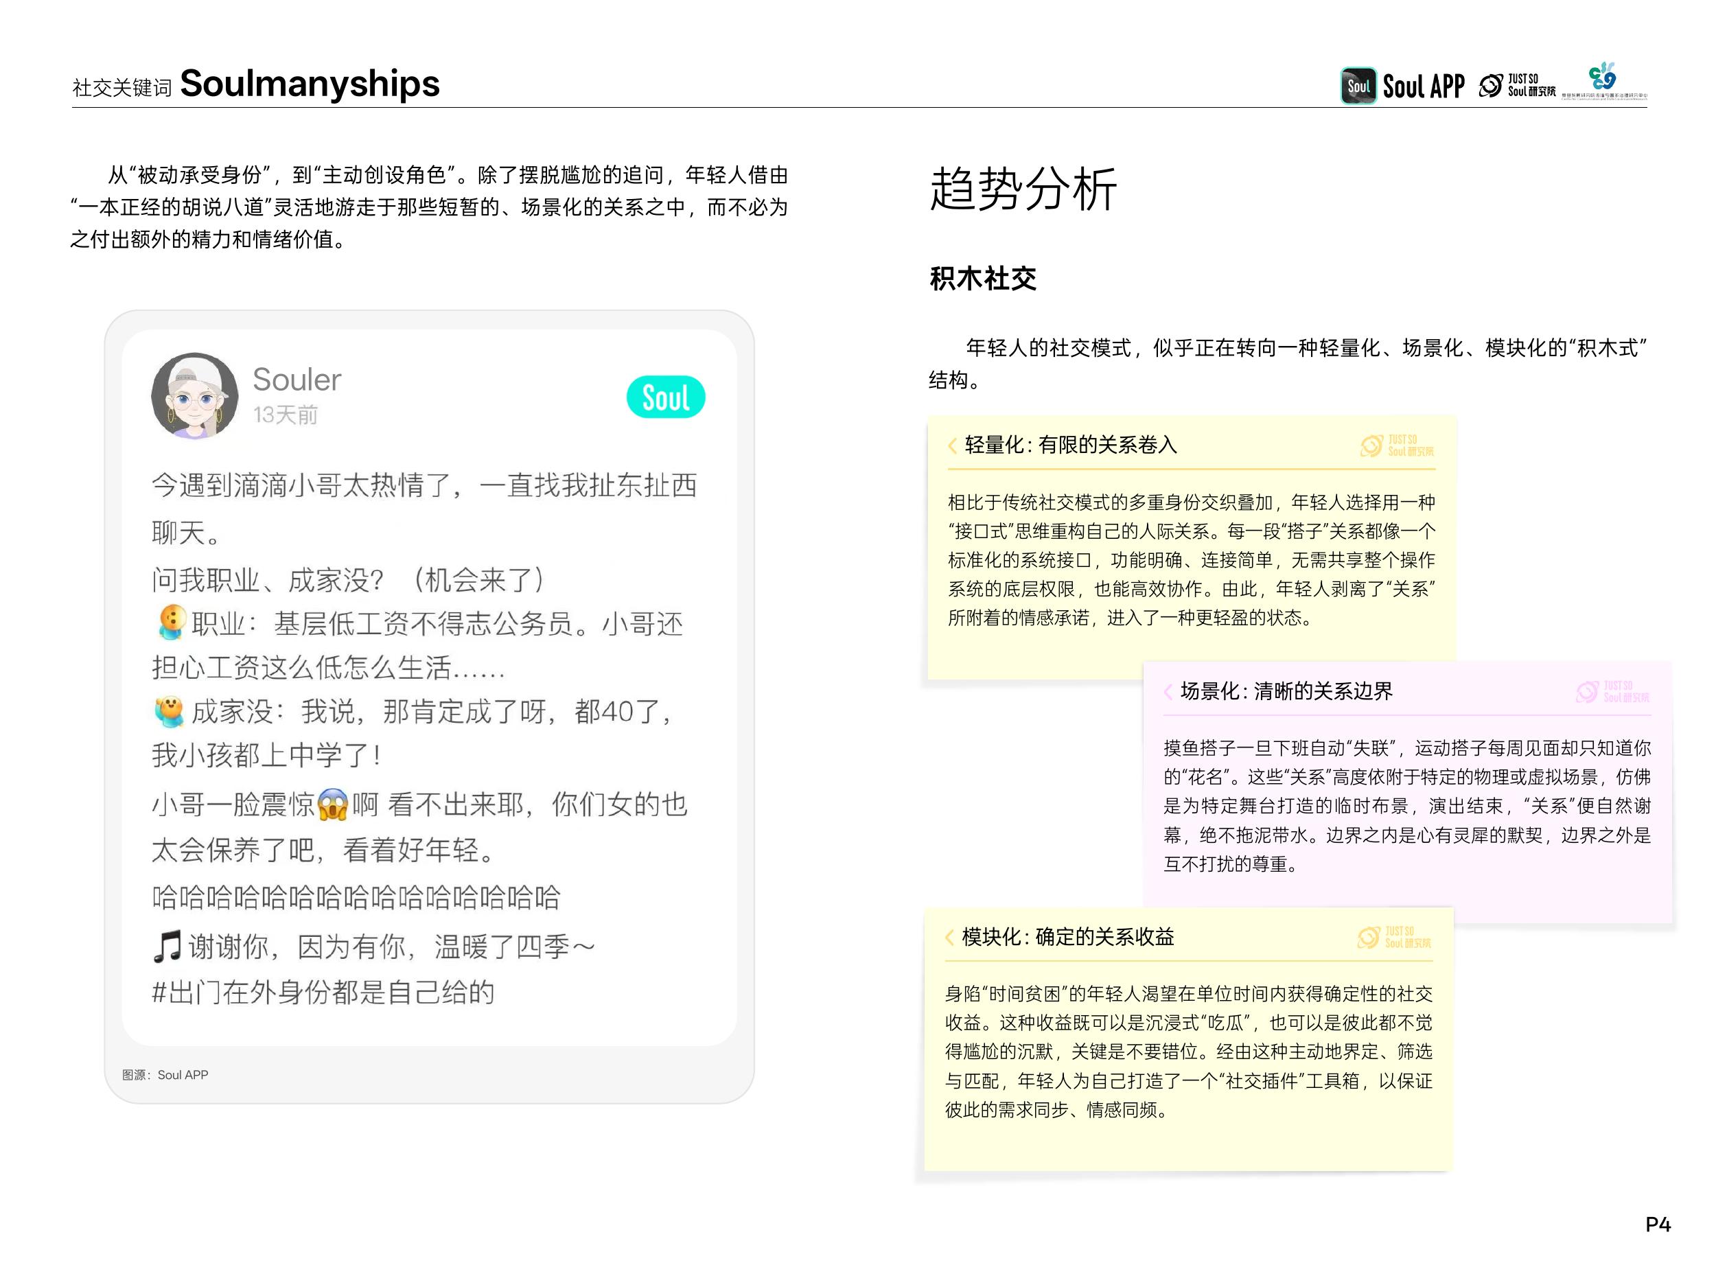
Task: Click the Soul APP logo in header
Action: point(1402,85)
